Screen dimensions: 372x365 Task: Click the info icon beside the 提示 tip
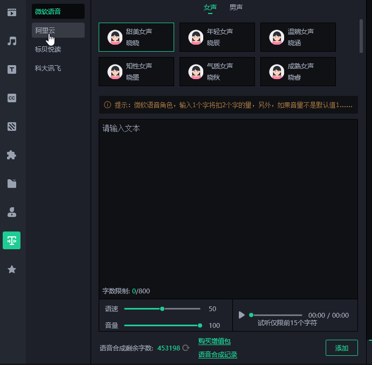(107, 104)
